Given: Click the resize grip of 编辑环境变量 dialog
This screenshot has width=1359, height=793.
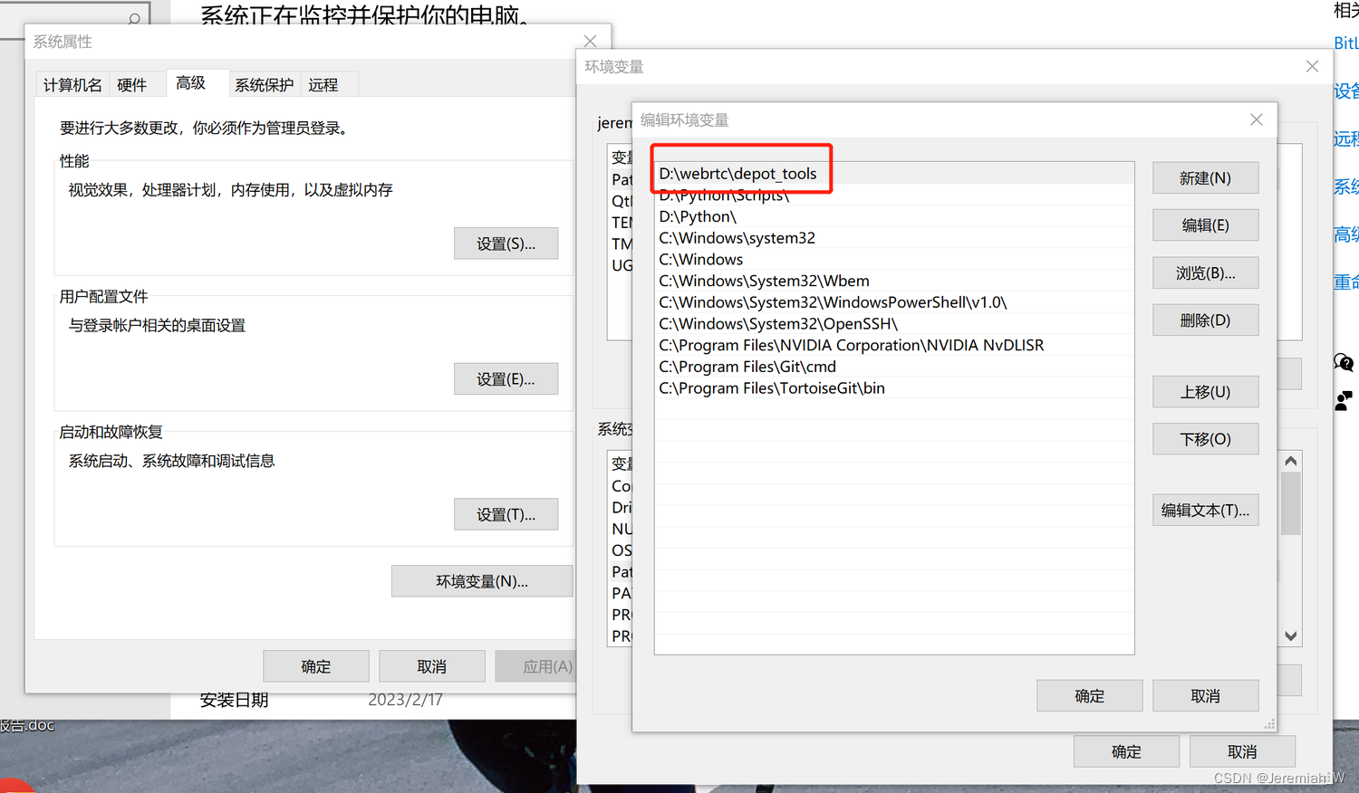Looking at the screenshot, I should [x=1270, y=724].
